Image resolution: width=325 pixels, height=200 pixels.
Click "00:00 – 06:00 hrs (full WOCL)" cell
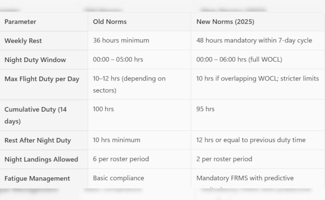click(x=239, y=59)
